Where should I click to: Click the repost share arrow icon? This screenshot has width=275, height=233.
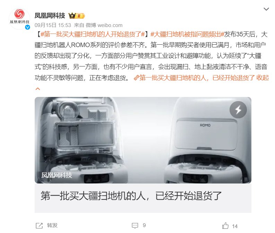[x=39, y=226]
